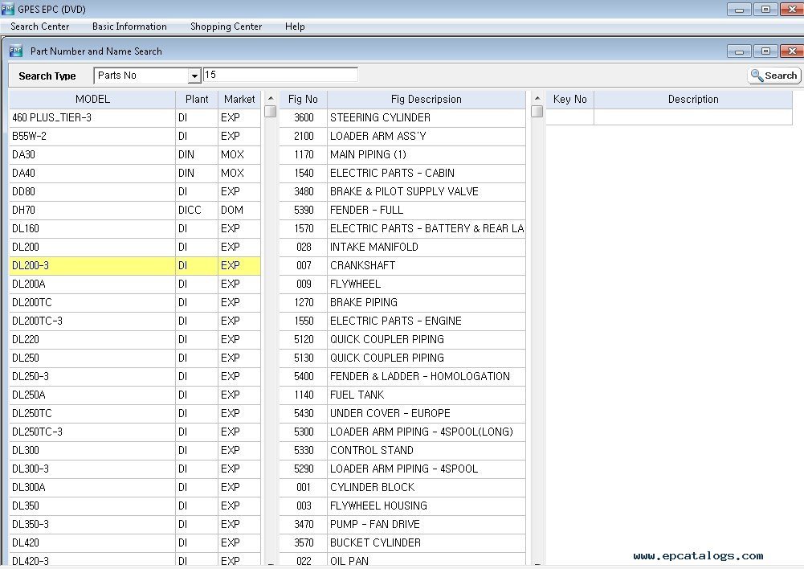Restore the Part Number and Name Search subwindow
804x569 pixels.
(765, 51)
